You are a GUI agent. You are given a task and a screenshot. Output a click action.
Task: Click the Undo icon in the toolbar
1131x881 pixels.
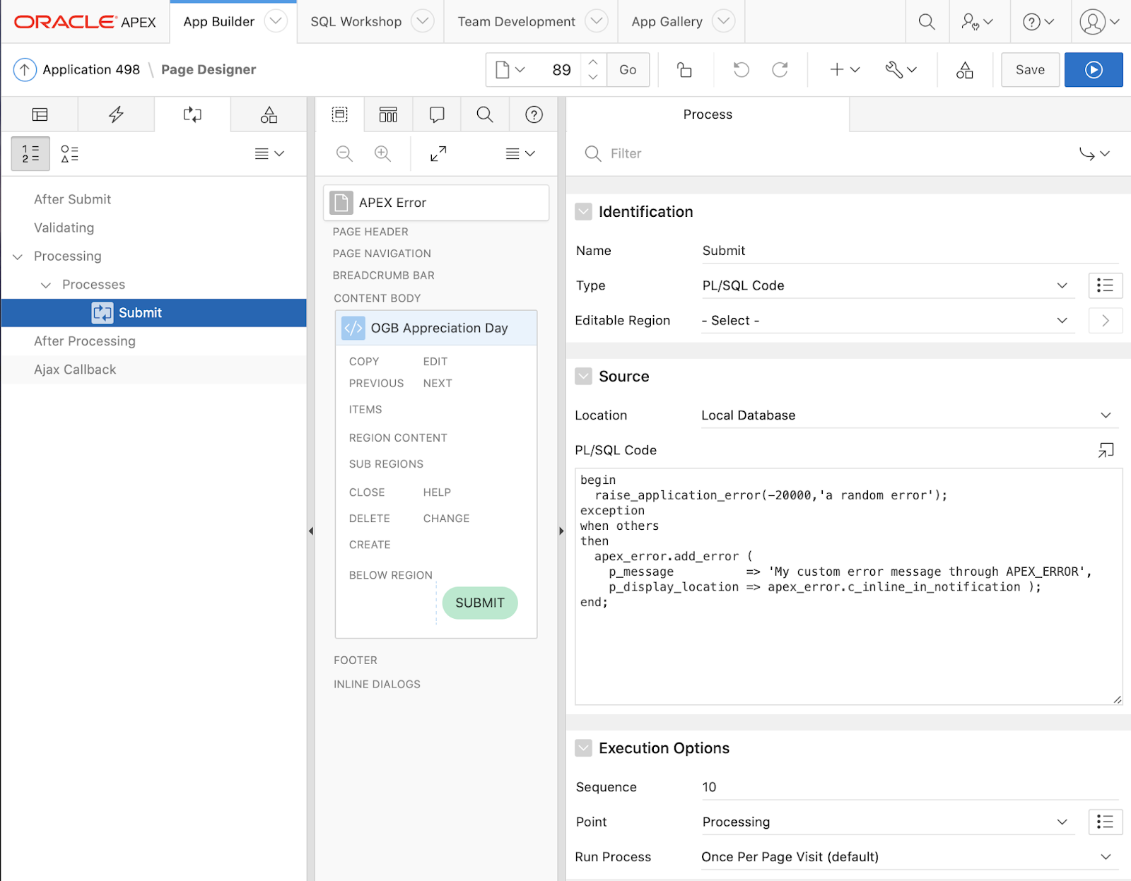pos(740,69)
